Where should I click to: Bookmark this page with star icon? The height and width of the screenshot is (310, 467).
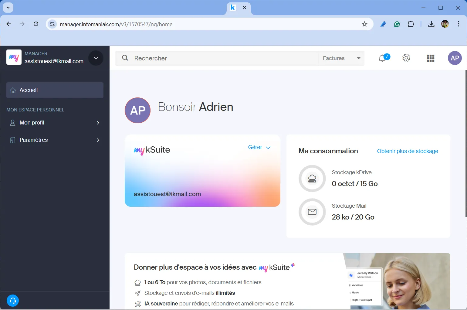[364, 24]
